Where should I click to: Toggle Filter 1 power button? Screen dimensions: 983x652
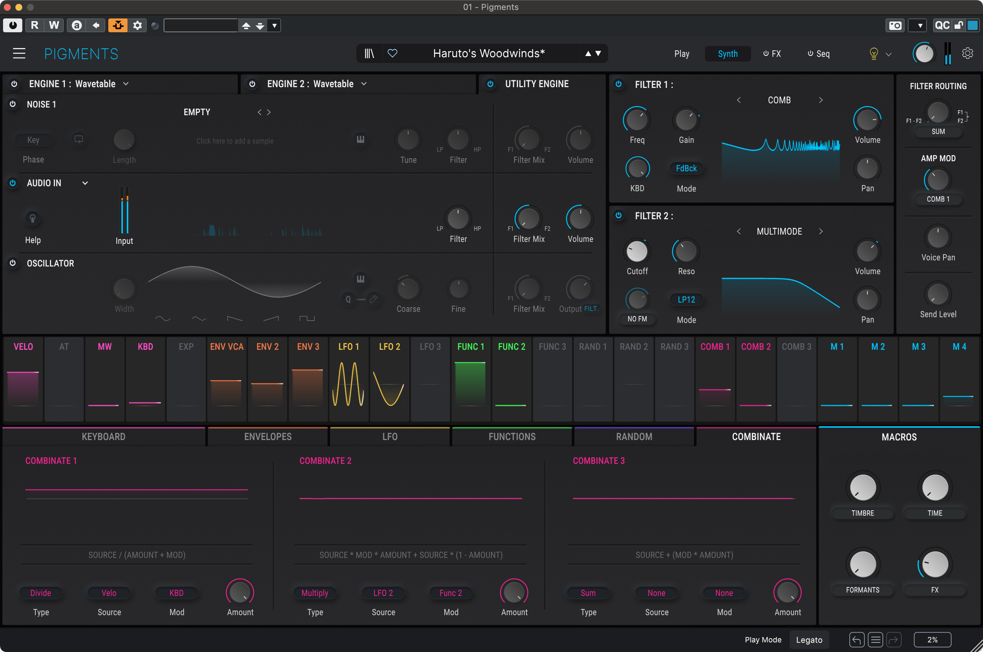click(x=618, y=84)
